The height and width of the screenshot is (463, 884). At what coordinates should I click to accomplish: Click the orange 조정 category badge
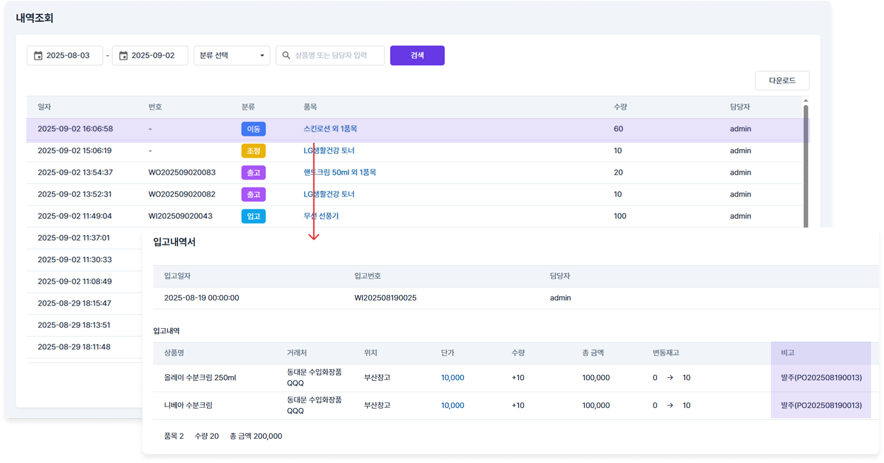(253, 151)
